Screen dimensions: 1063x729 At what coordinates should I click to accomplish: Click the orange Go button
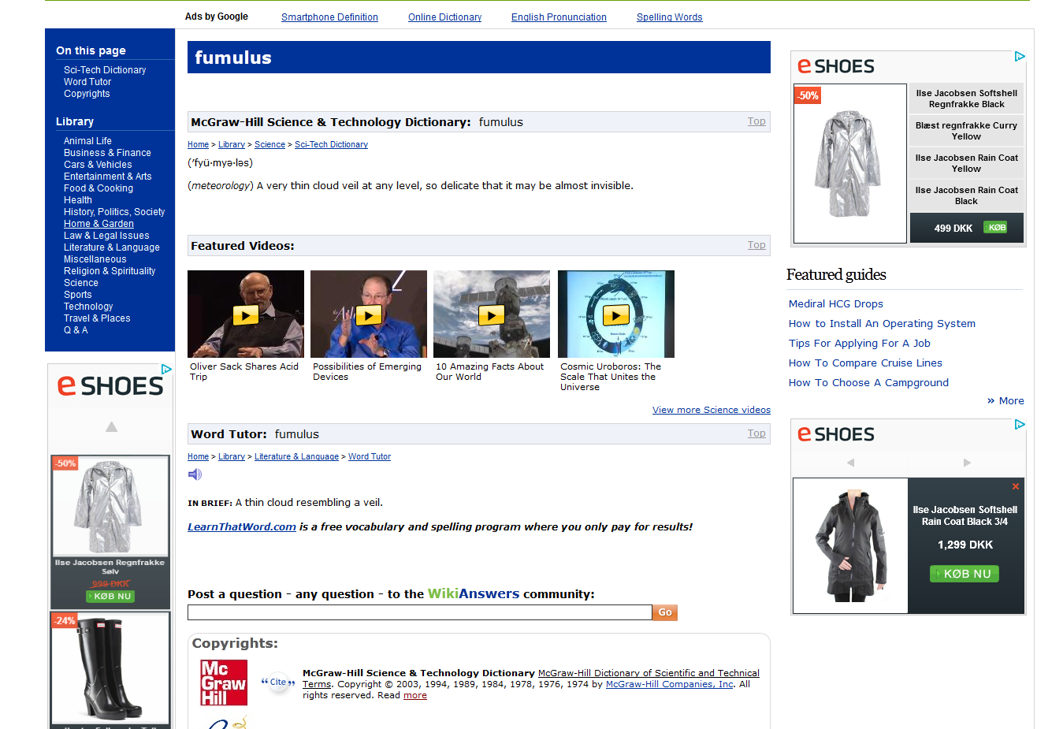[664, 612]
